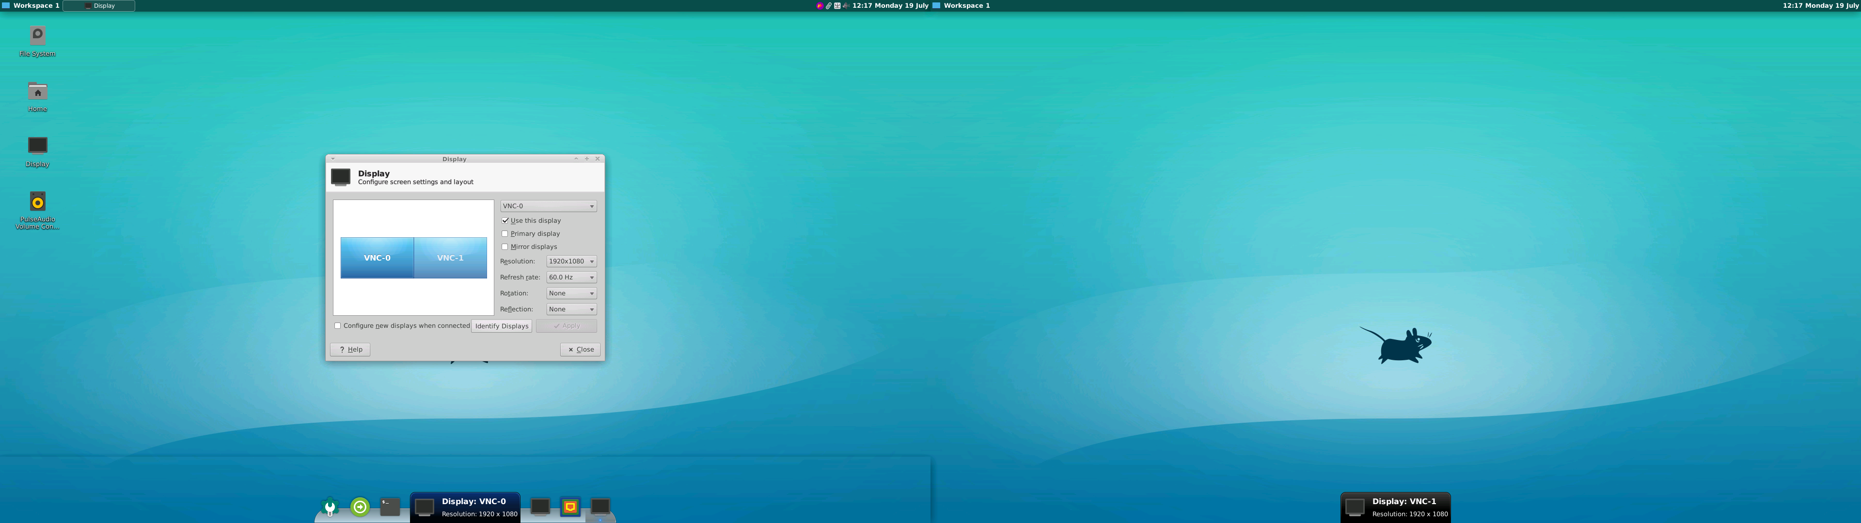The width and height of the screenshot is (1861, 523).
Task: Change the Resolution dropdown from 1920x1080
Action: (571, 261)
